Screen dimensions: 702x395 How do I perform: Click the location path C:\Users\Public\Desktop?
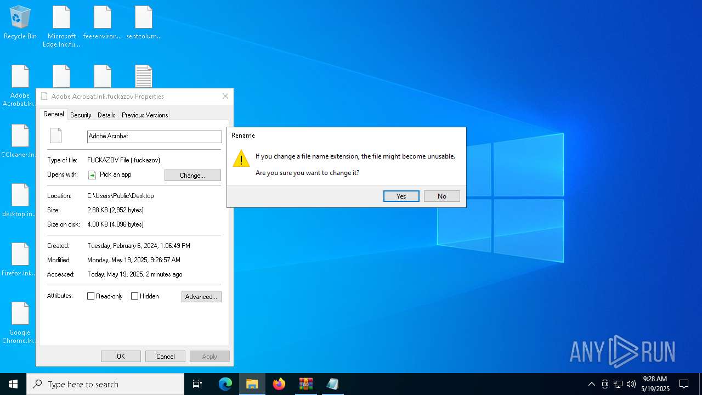tap(121, 196)
